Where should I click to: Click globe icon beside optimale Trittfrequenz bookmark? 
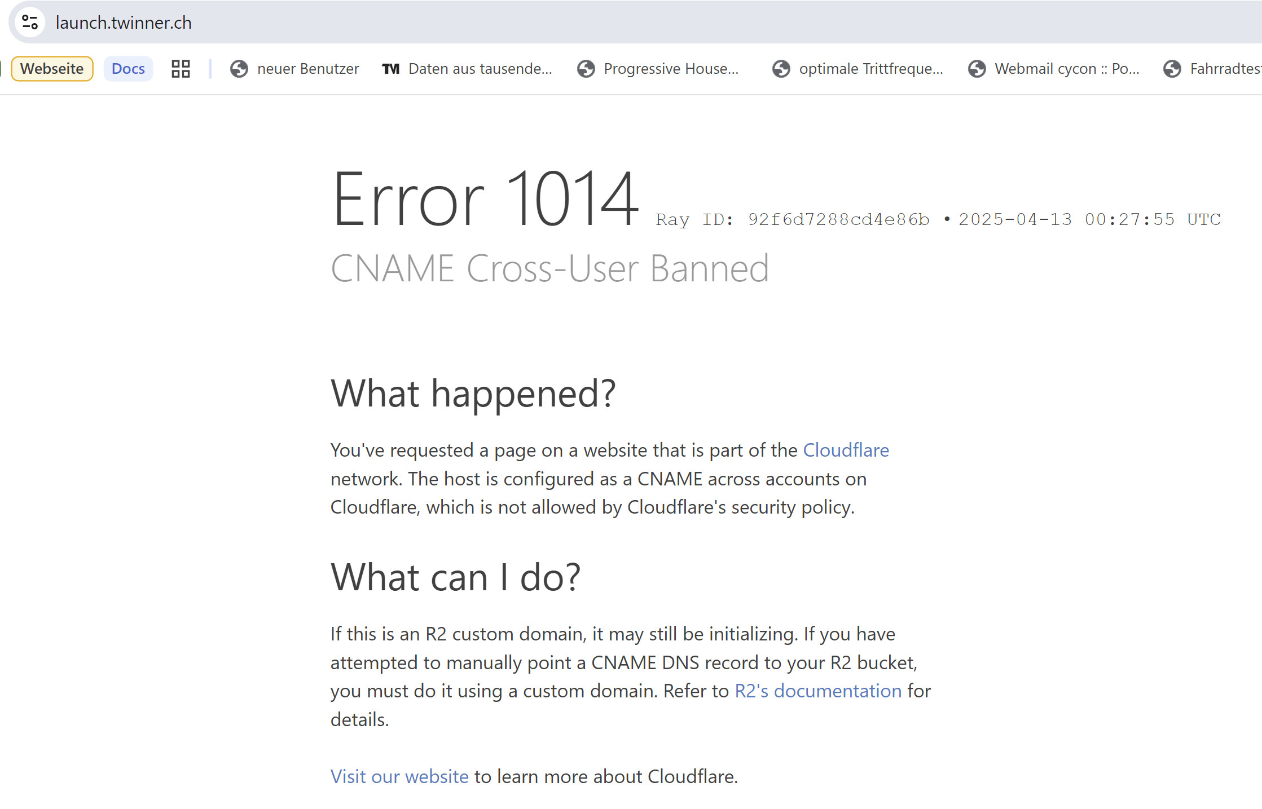pyautogui.click(x=781, y=69)
